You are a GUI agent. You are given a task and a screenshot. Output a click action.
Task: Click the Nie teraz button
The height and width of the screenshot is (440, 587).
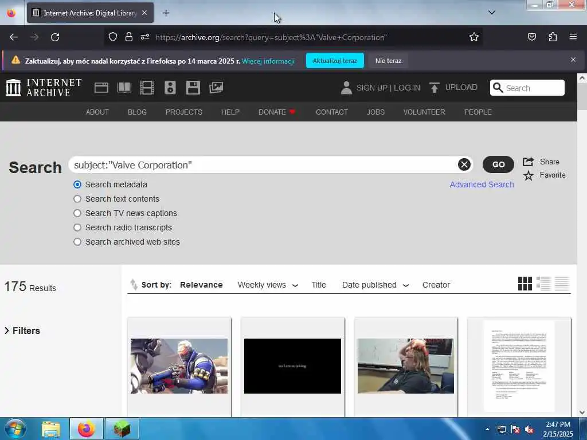click(388, 61)
